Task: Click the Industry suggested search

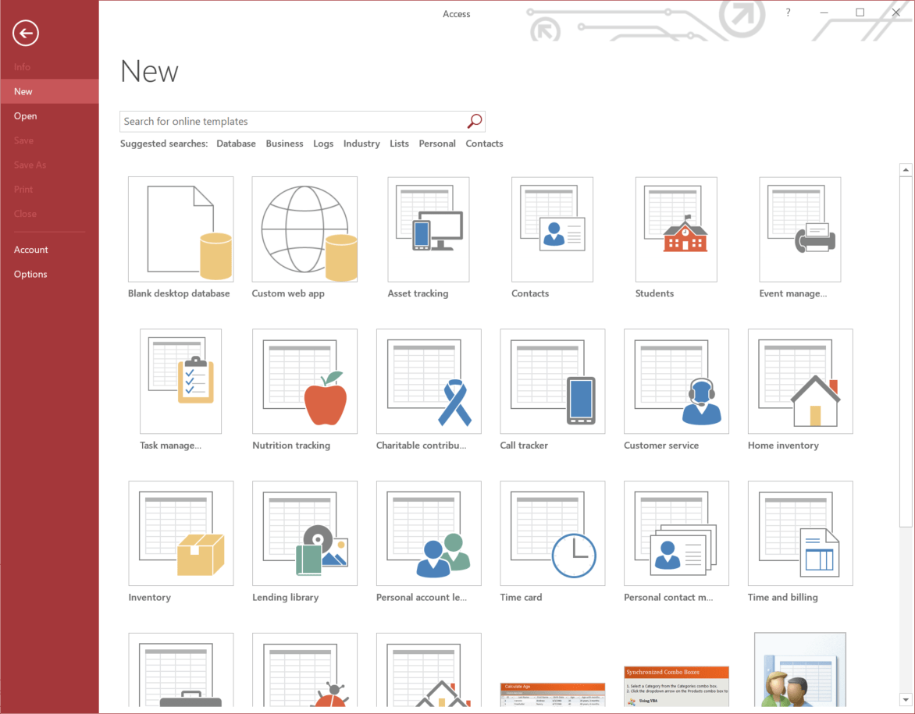Action: pos(361,144)
